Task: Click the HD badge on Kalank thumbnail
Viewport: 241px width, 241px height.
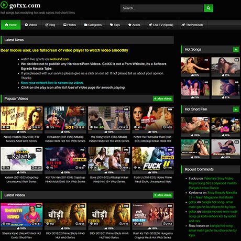Action: [x=39, y=150]
